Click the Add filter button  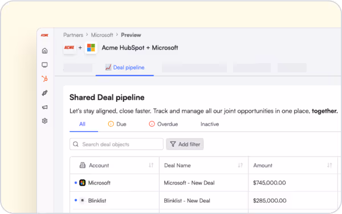185,144
